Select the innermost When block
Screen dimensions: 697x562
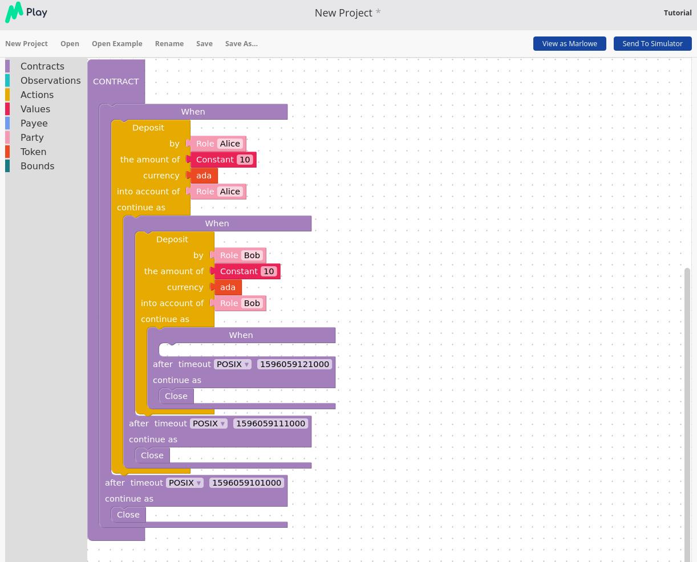tap(241, 335)
